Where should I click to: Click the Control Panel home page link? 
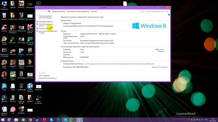tap(46, 17)
